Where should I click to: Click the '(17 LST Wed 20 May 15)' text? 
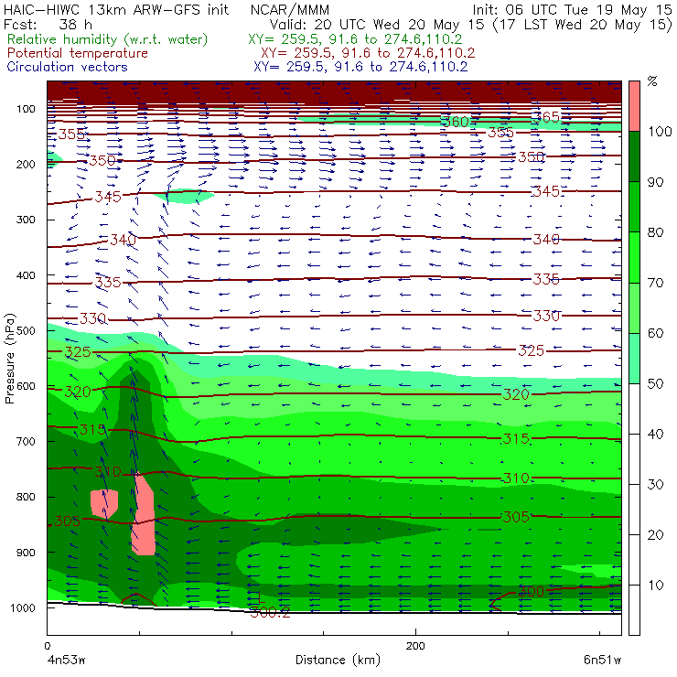[583, 24]
